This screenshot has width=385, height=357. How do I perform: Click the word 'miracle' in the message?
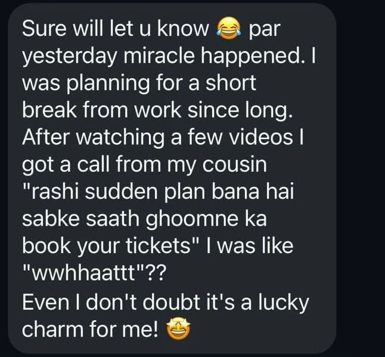(x=159, y=56)
